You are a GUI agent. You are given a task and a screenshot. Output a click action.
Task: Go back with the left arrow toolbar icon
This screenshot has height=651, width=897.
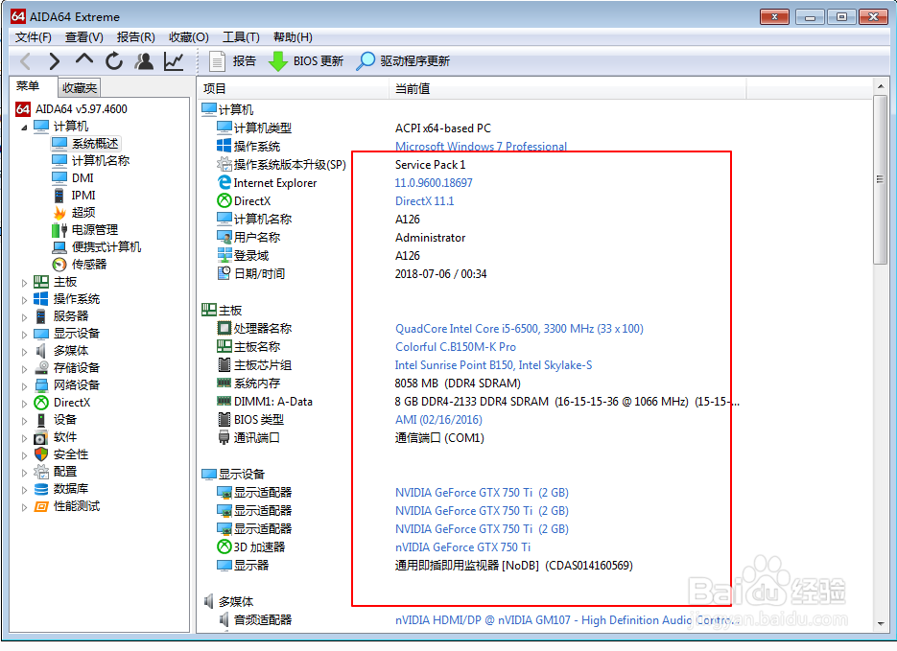(26, 61)
